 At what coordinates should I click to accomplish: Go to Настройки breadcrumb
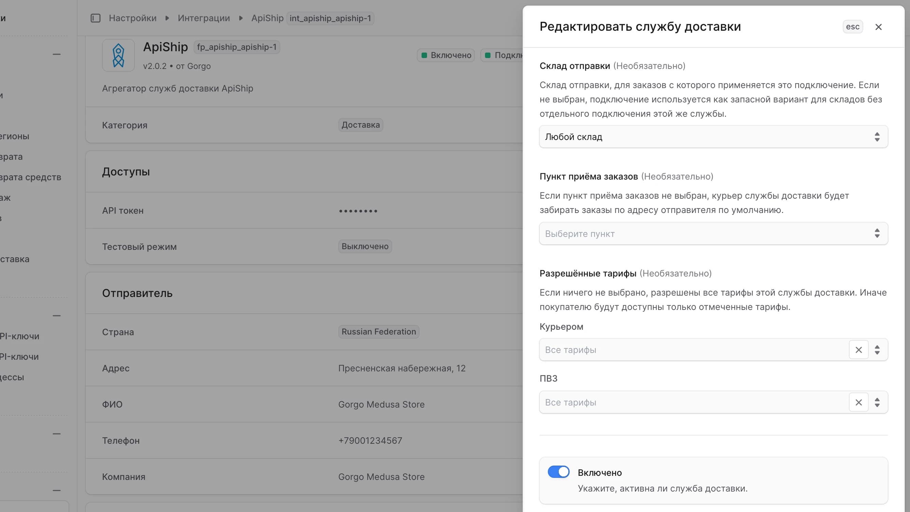[x=132, y=18]
